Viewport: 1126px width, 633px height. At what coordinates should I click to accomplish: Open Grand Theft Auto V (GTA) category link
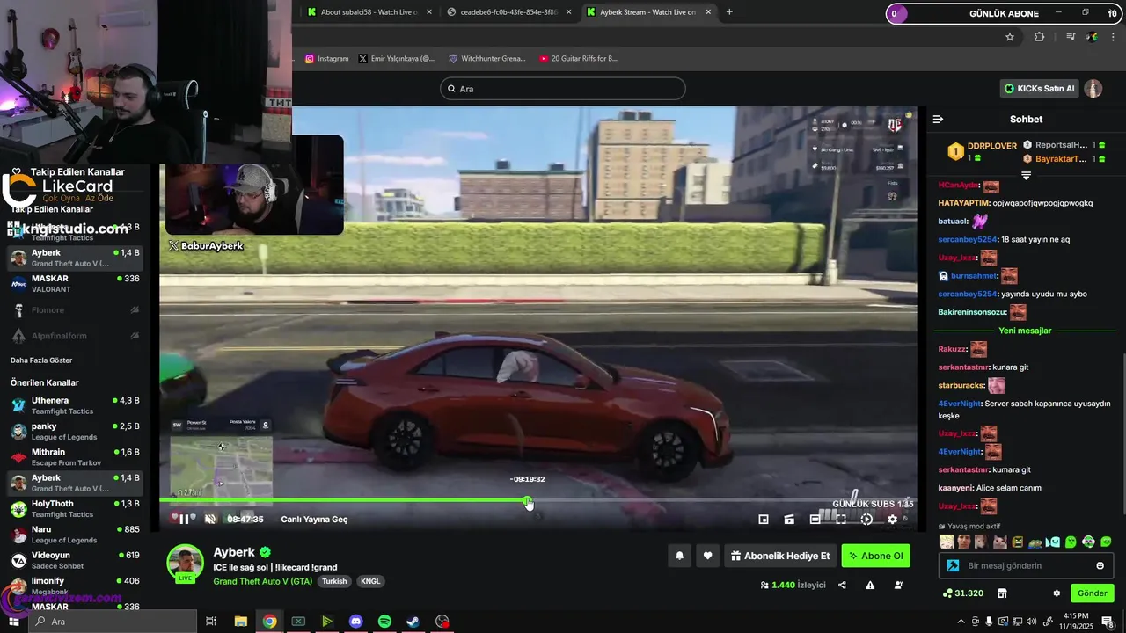[x=262, y=581]
